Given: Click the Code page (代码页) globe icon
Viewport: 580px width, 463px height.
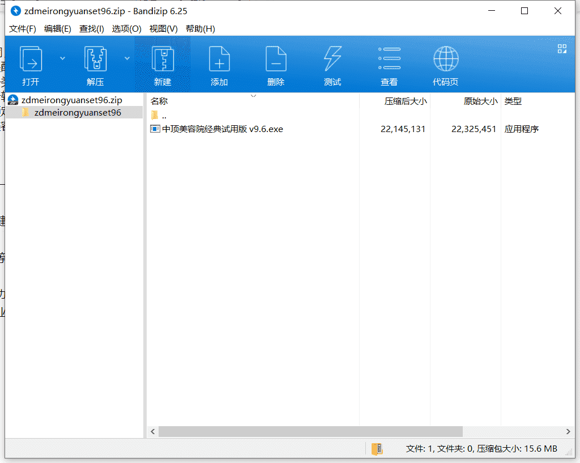Looking at the screenshot, I should pyautogui.click(x=446, y=58).
